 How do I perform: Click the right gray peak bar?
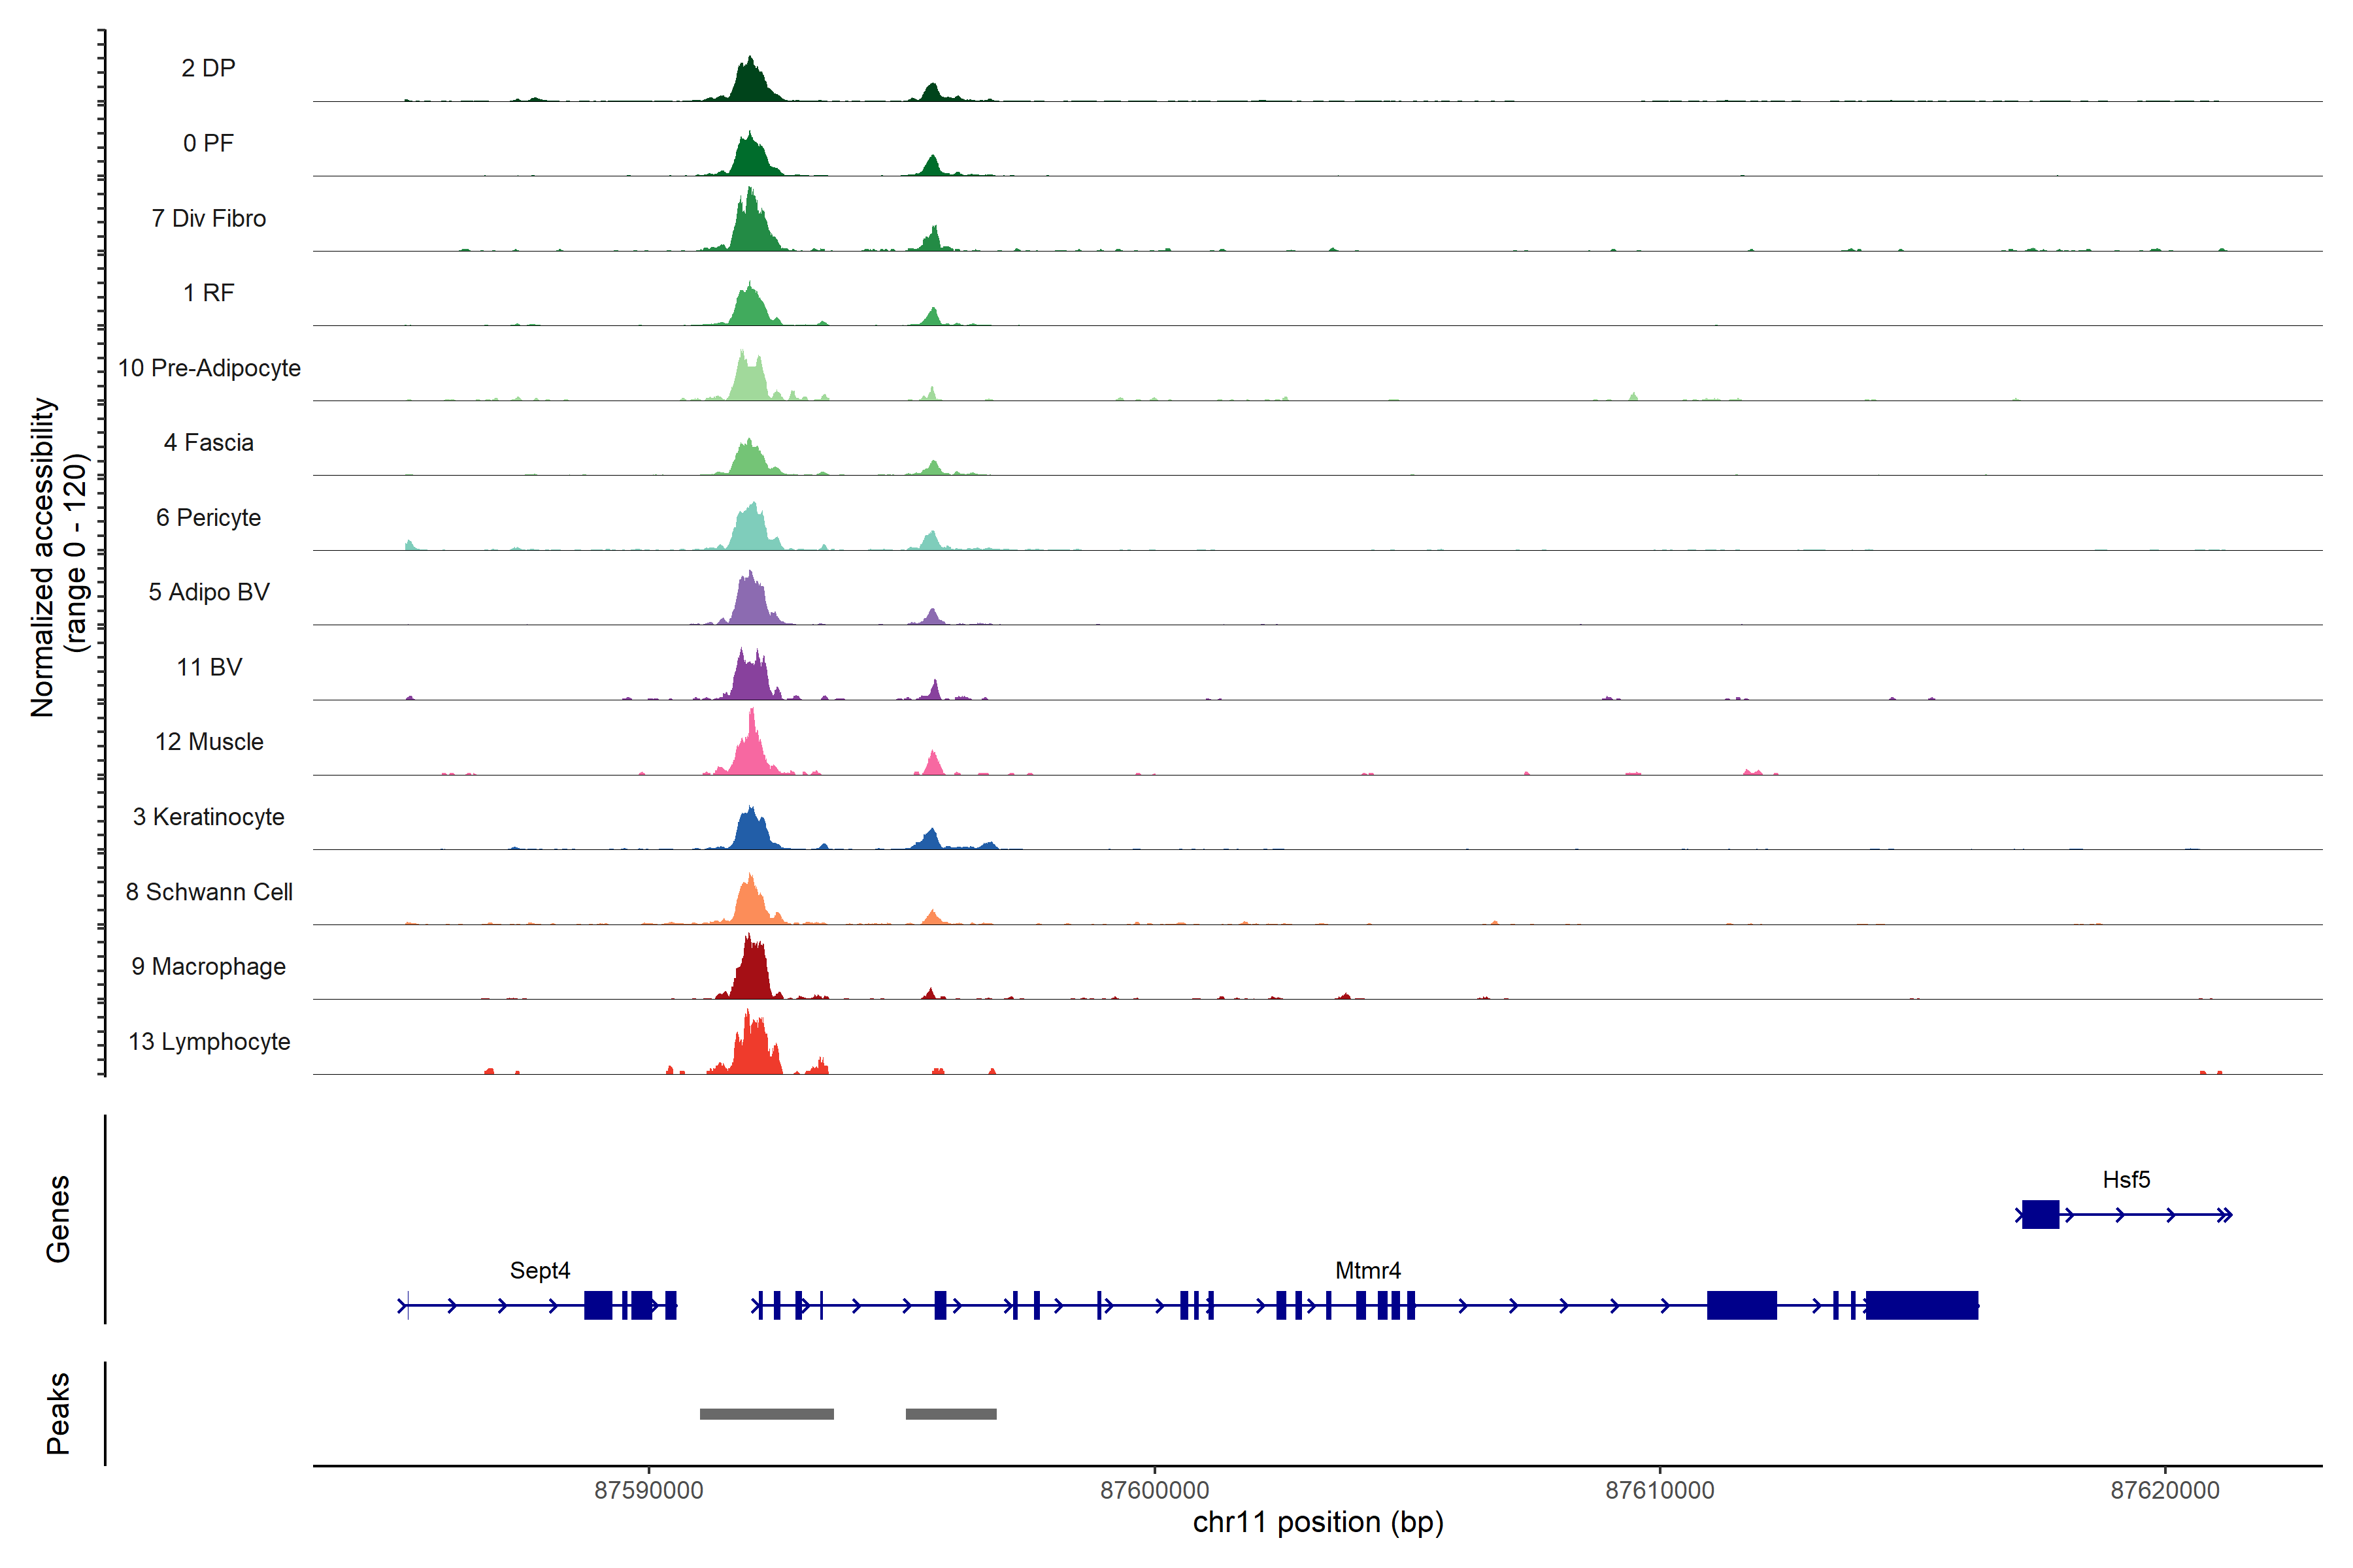tap(950, 1413)
